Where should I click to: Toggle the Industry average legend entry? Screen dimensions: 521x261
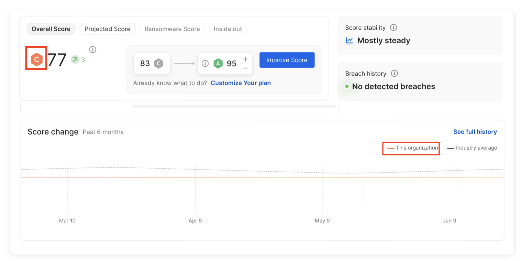472,148
